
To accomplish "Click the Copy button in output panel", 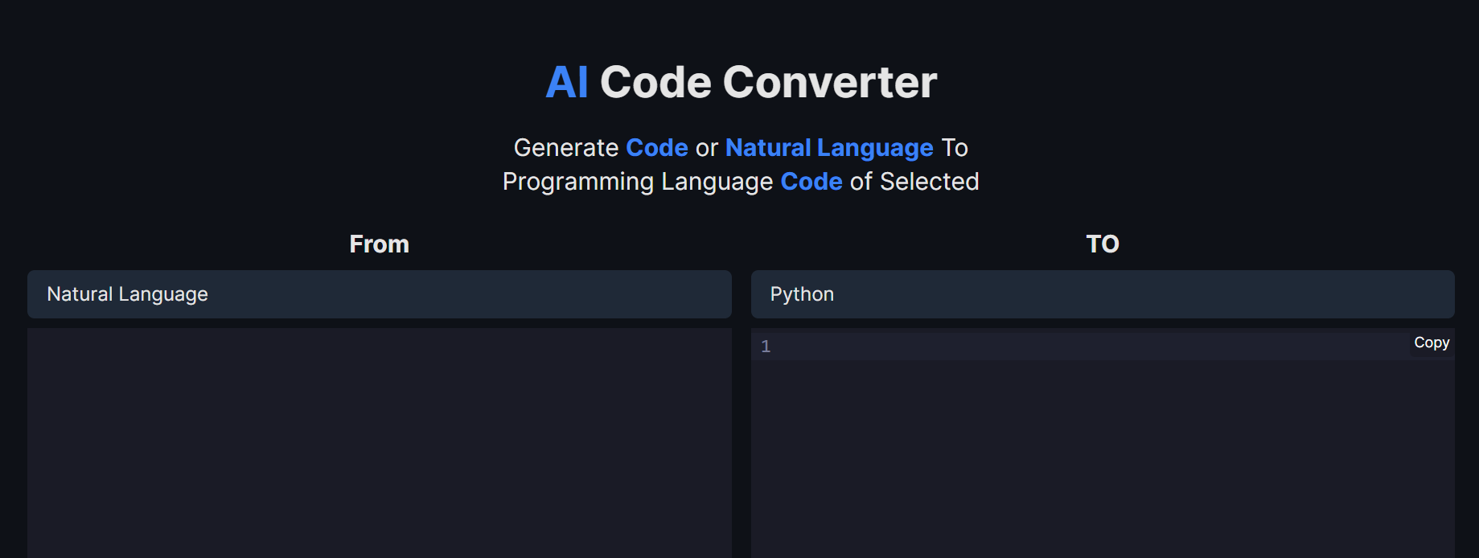I will [1432, 343].
